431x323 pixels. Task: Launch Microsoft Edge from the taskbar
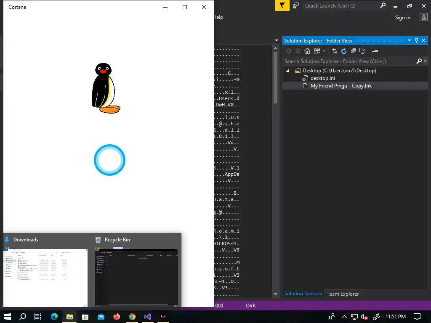54,317
